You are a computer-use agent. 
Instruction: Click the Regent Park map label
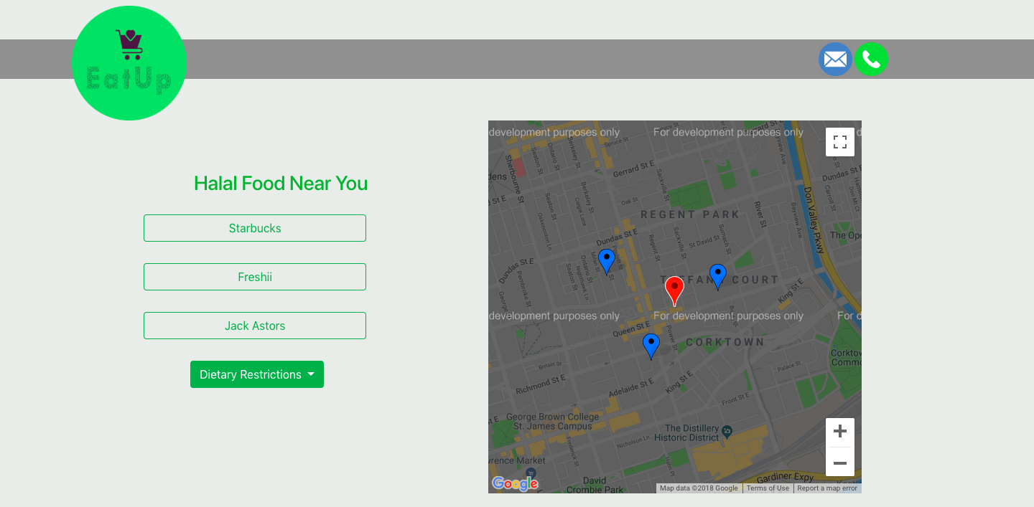pos(690,214)
